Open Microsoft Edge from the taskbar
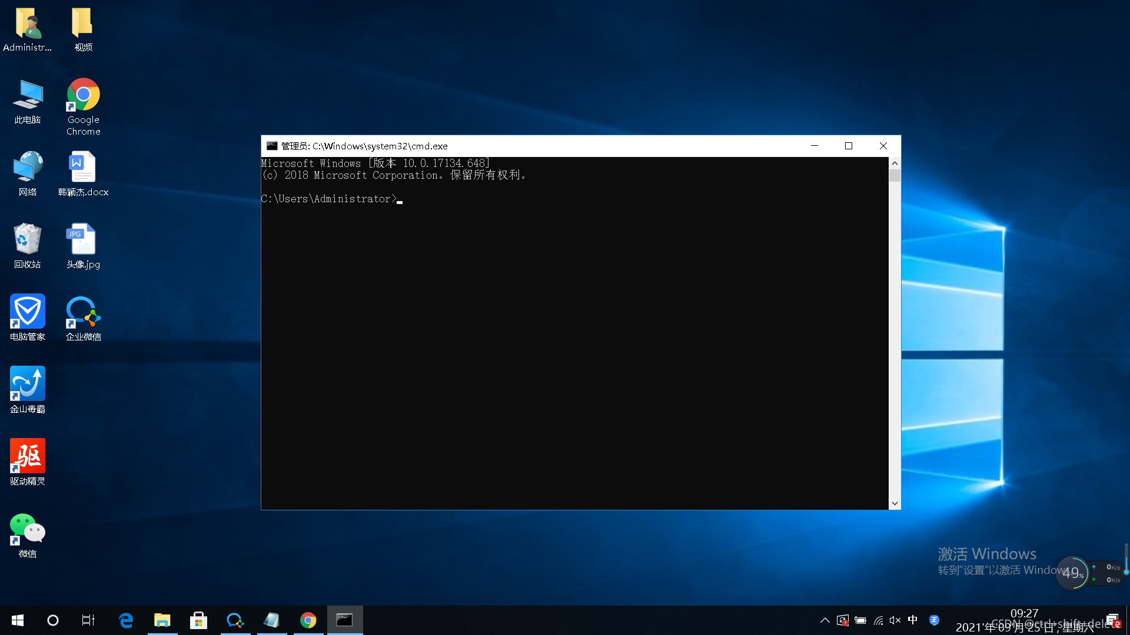The image size is (1130, 635). pyautogui.click(x=126, y=620)
